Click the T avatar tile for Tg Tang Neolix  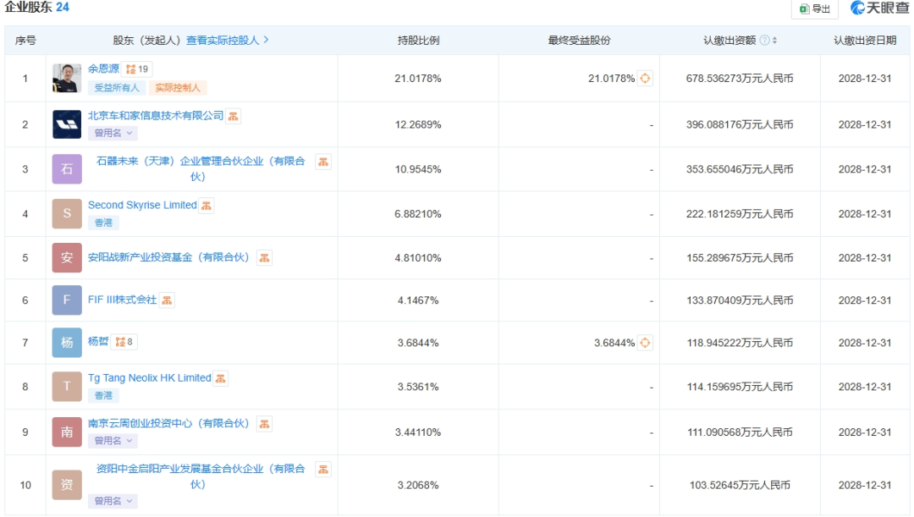pos(67,387)
